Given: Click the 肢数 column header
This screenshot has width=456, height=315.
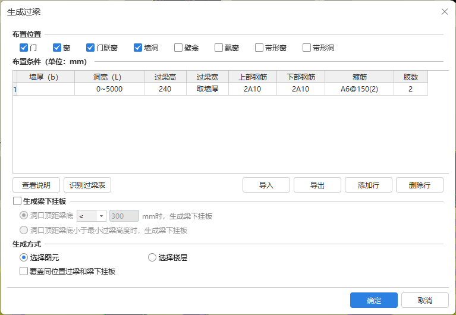Looking at the screenshot, I should (411, 77).
